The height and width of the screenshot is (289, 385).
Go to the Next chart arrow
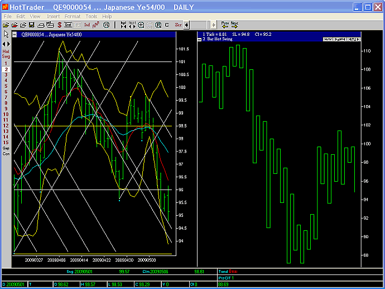coord(234,25)
